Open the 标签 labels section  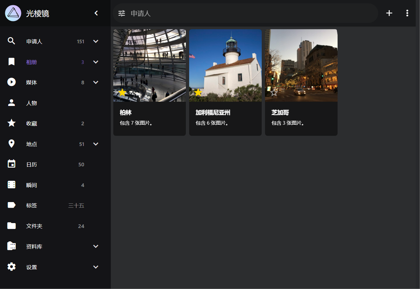click(32, 206)
